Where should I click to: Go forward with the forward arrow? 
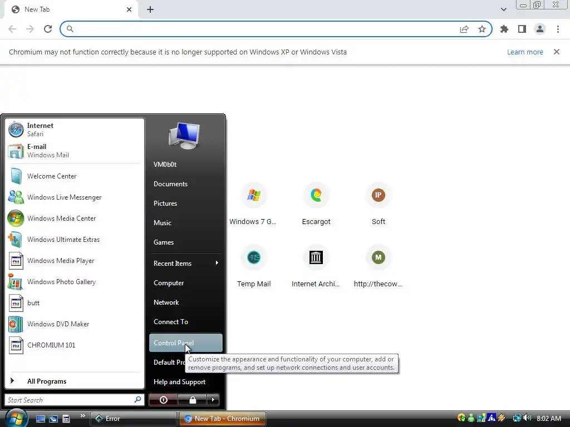[30, 29]
